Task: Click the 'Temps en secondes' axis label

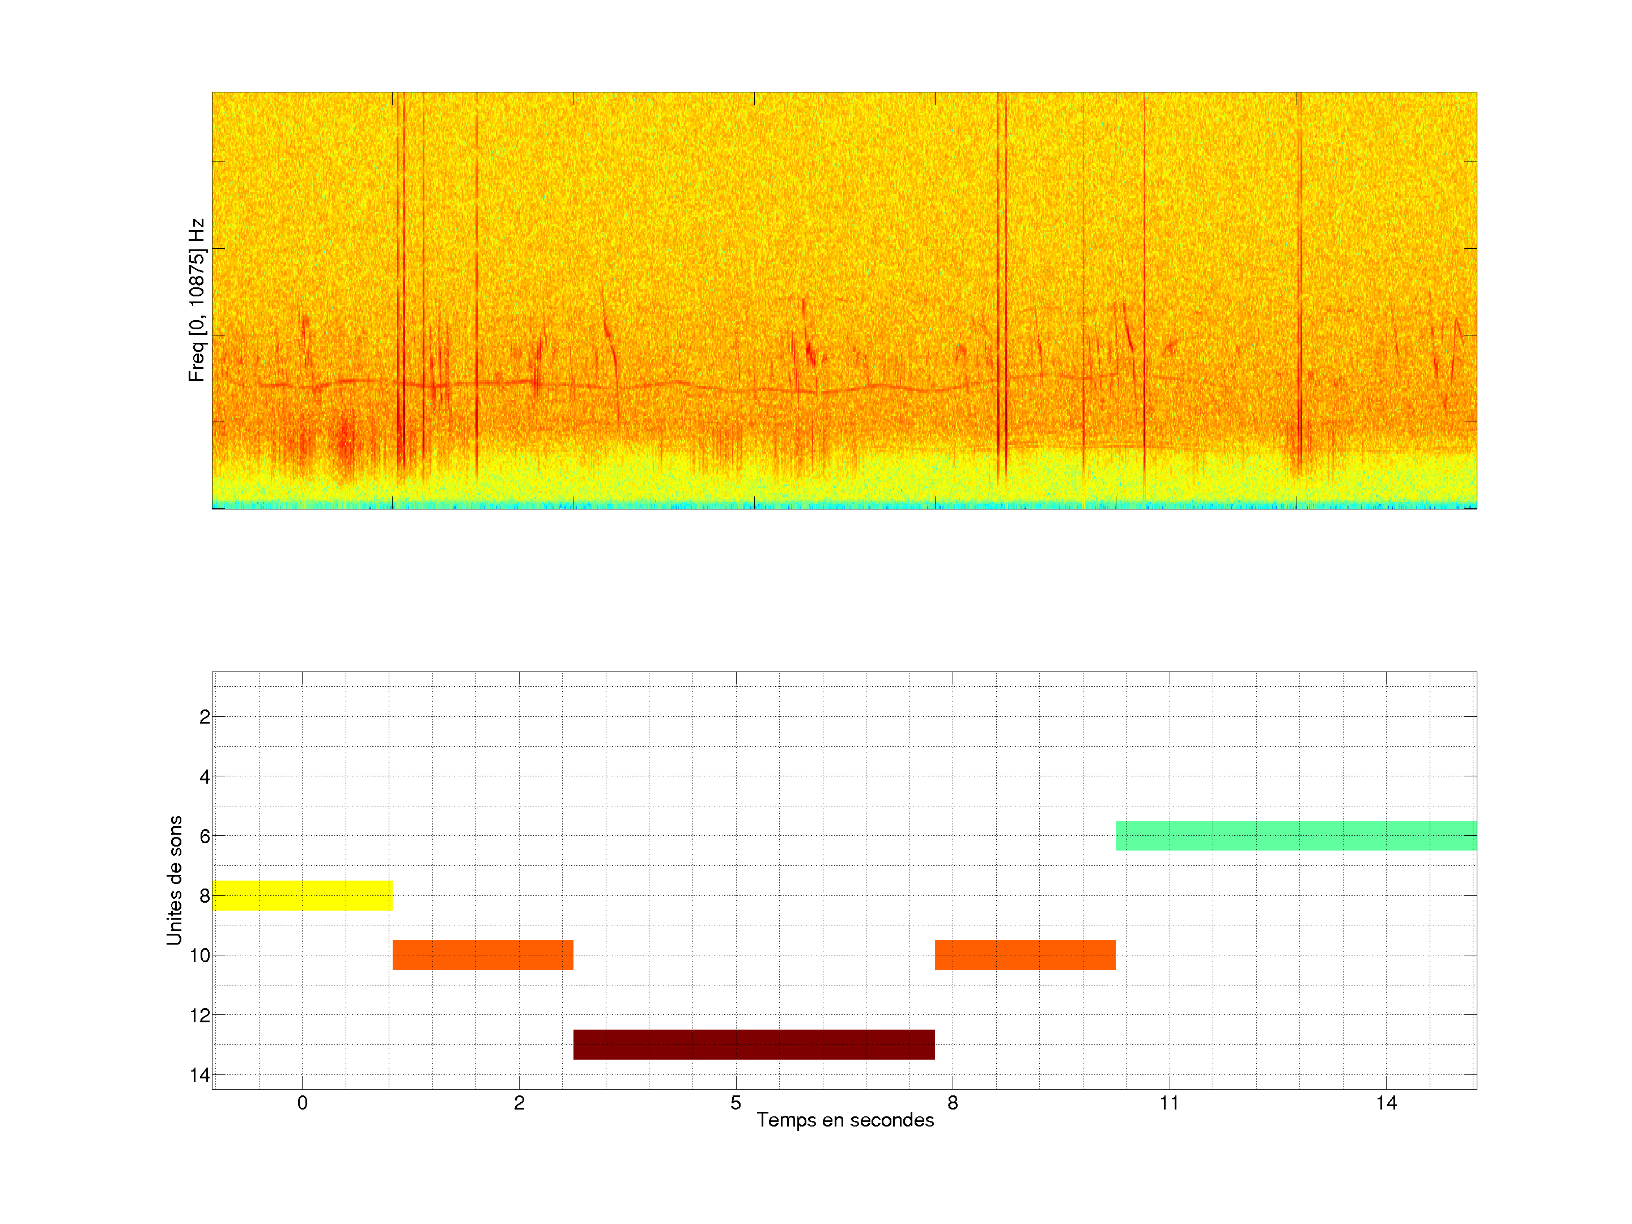Action: [845, 1120]
